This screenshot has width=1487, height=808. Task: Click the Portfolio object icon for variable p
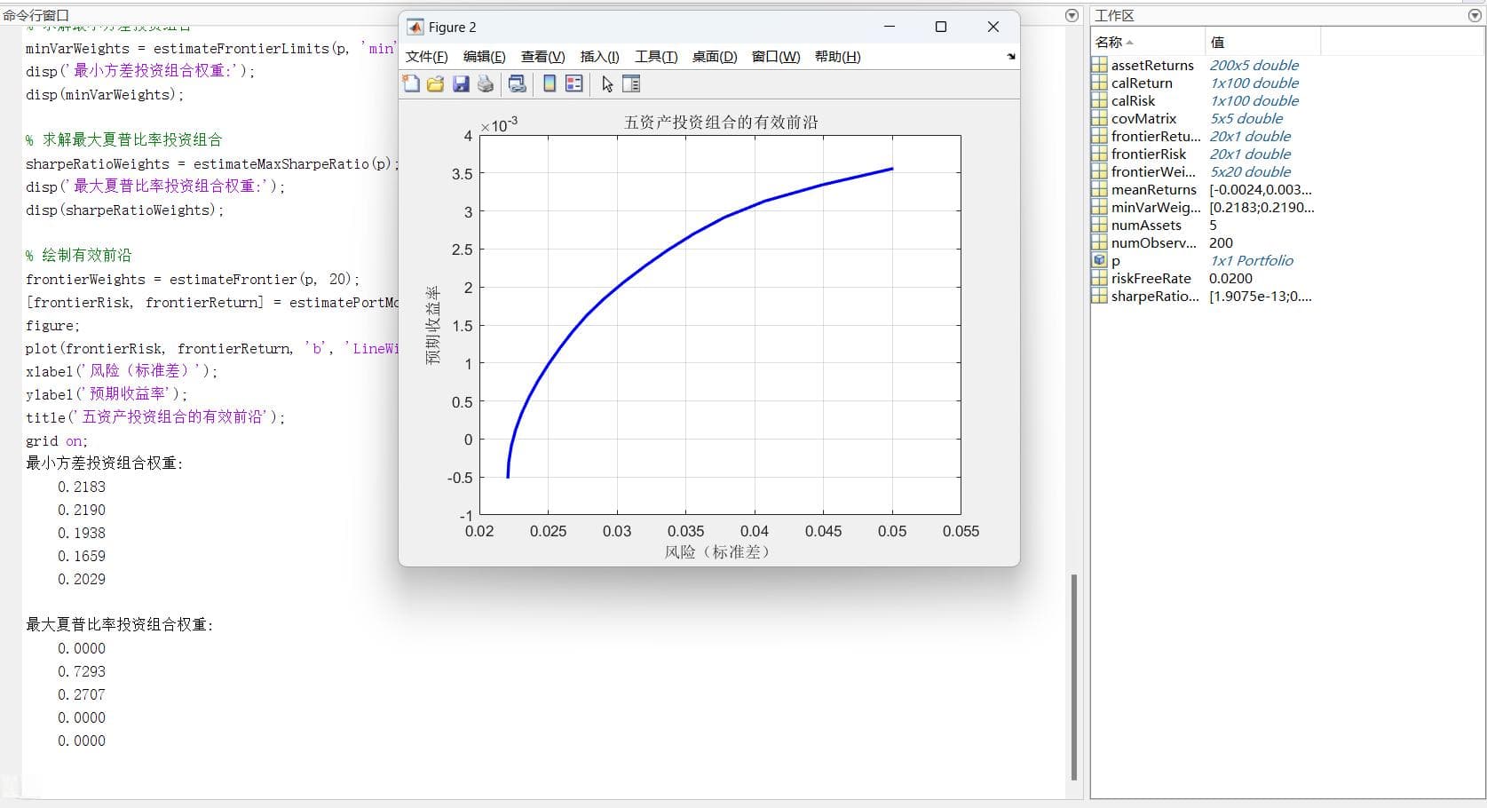(x=1099, y=260)
